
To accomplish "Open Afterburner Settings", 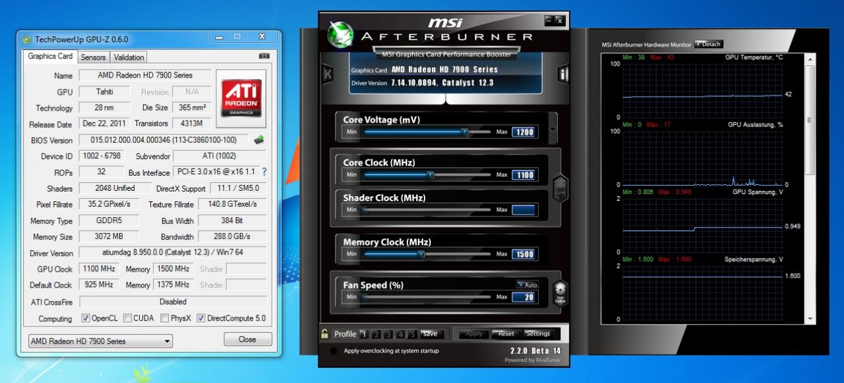I will tap(537, 334).
